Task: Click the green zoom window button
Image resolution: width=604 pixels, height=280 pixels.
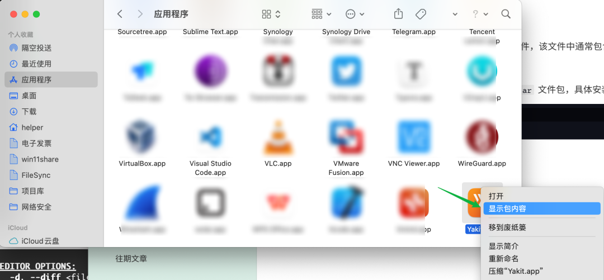Action: (x=36, y=14)
